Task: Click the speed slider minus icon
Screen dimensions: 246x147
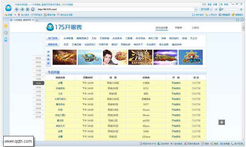Action: 216,9
